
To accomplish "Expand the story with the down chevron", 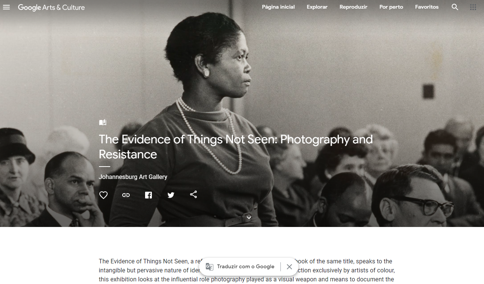I will [x=249, y=218].
